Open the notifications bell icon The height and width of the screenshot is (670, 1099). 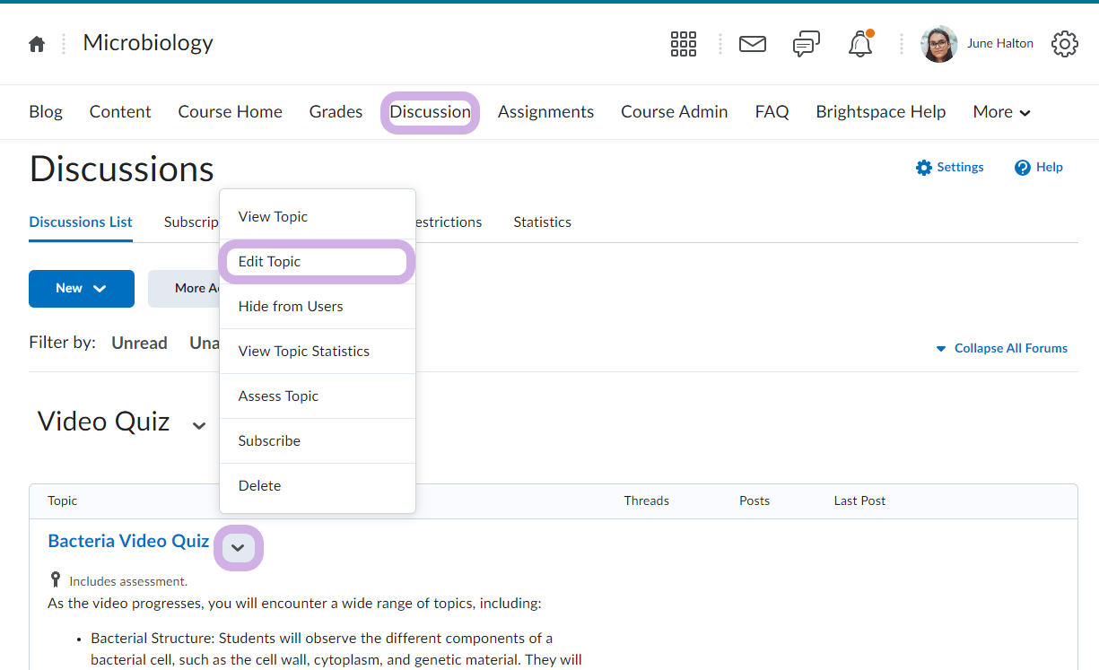click(x=859, y=44)
